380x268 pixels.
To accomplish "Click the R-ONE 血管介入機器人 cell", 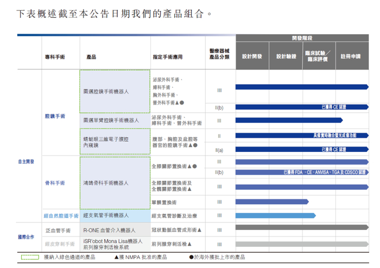I will point(115,230).
